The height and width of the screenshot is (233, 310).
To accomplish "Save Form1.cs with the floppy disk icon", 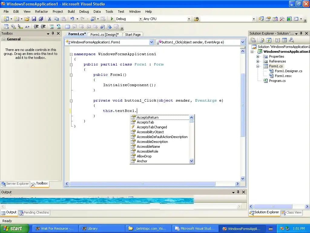I will (34, 19).
